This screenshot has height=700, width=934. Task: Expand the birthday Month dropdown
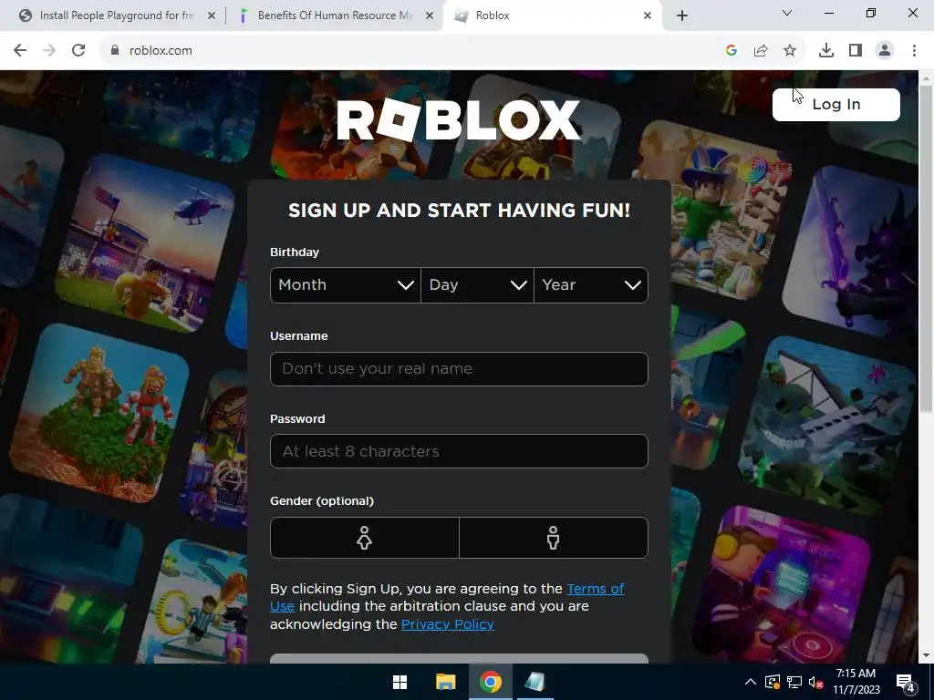pos(346,285)
